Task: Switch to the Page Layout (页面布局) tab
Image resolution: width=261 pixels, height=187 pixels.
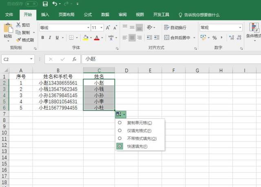Action: pyautogui.click(x=66, y=15)
